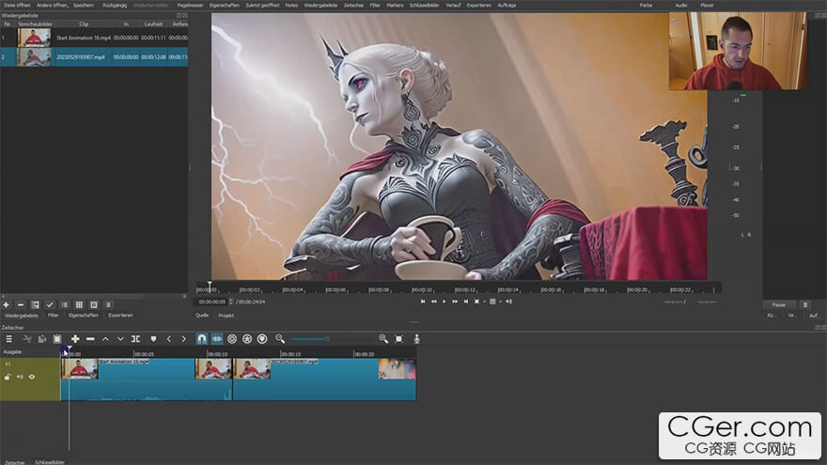Add a marker on the timeline
The width and height of the screenshot is (827, 465).
coord(153,338)
